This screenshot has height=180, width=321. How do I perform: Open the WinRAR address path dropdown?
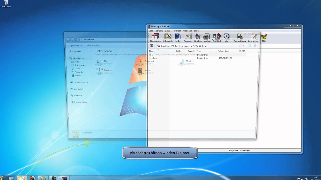point(300,46)
